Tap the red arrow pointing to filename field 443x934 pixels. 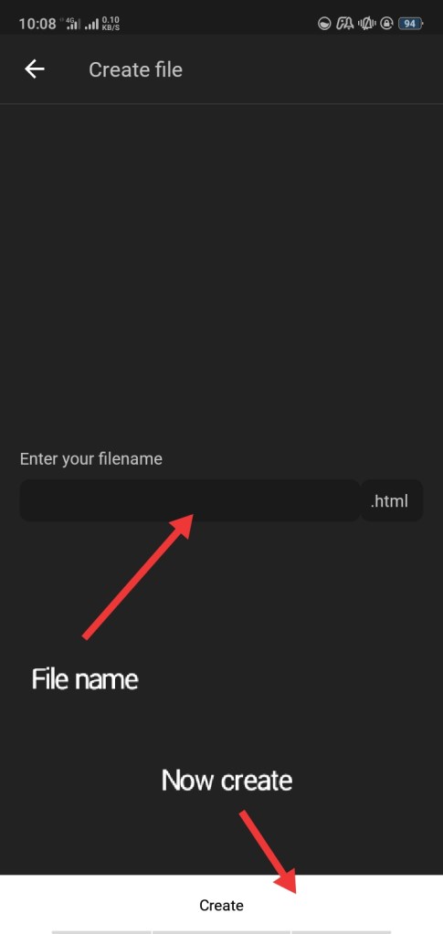[138, 576]
